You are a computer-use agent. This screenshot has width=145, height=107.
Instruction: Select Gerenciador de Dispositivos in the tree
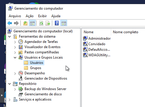point(46,78)
